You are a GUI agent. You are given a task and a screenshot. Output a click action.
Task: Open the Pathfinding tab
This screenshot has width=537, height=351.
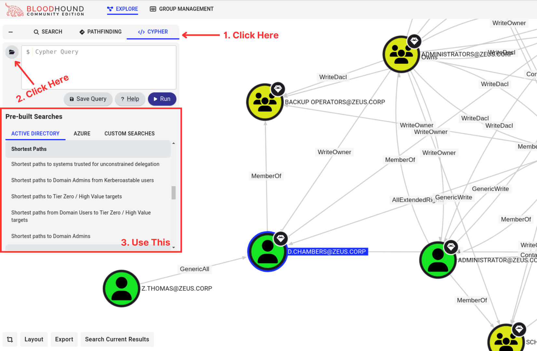[100, 32]
